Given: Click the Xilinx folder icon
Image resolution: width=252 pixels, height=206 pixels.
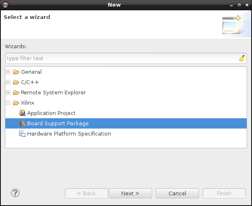Looking at the screenshot, I should pyautogui.click(x=16, y=103).
